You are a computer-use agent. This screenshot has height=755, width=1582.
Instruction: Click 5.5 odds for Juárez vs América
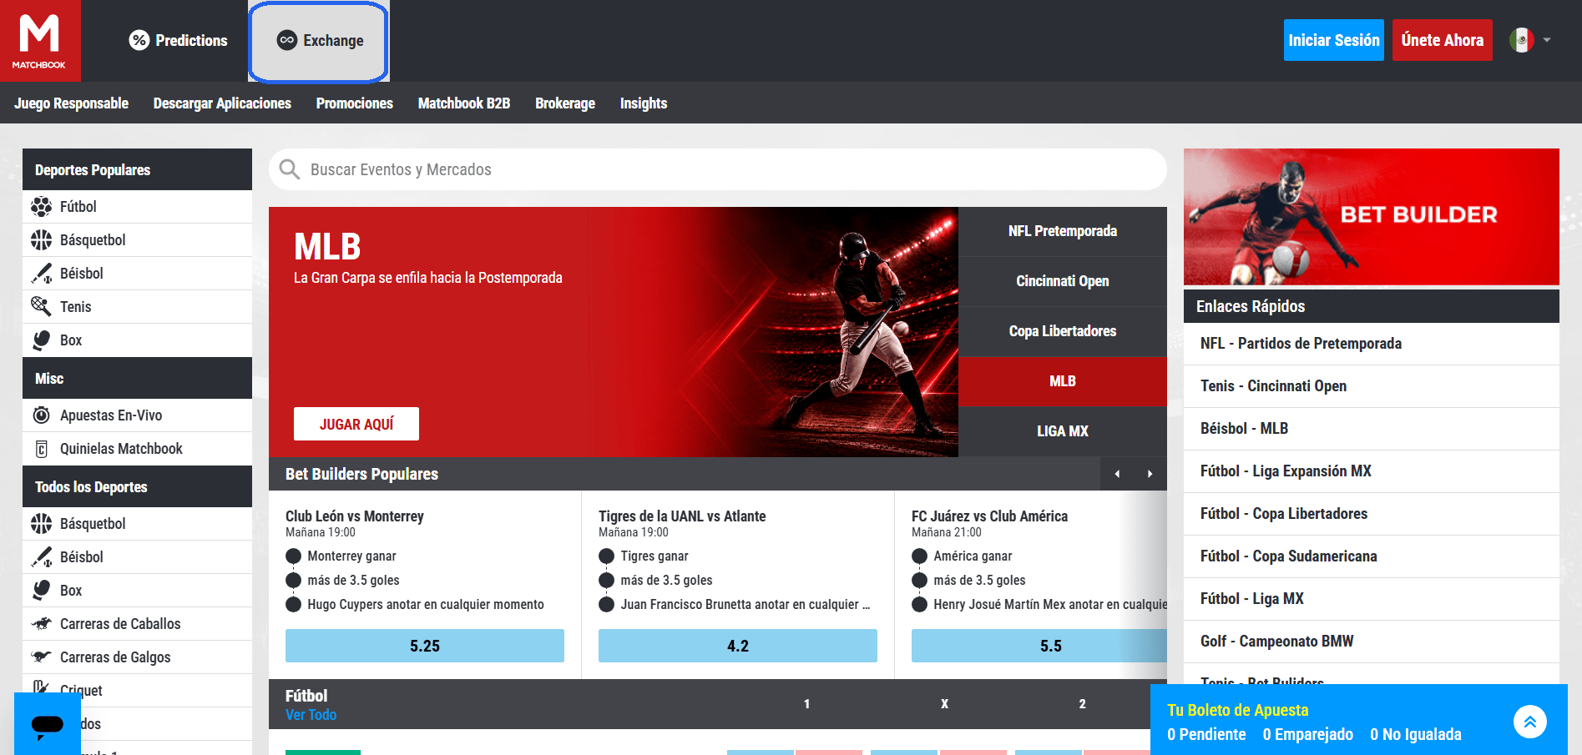pyautogui.click(x=1039, y=646)
